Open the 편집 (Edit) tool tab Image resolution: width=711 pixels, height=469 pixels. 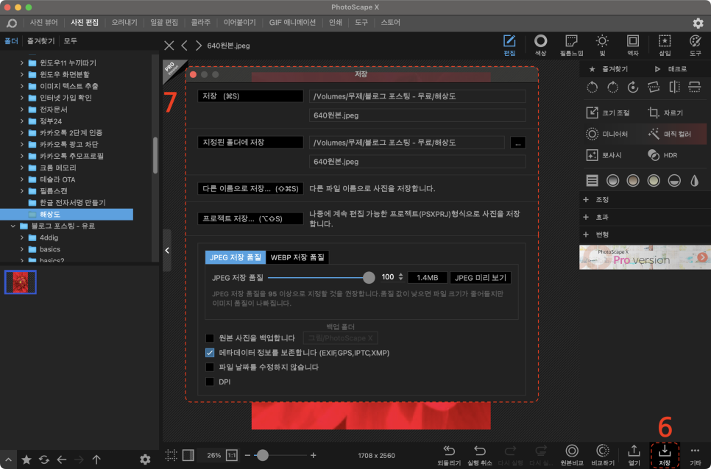pos(509,46)
